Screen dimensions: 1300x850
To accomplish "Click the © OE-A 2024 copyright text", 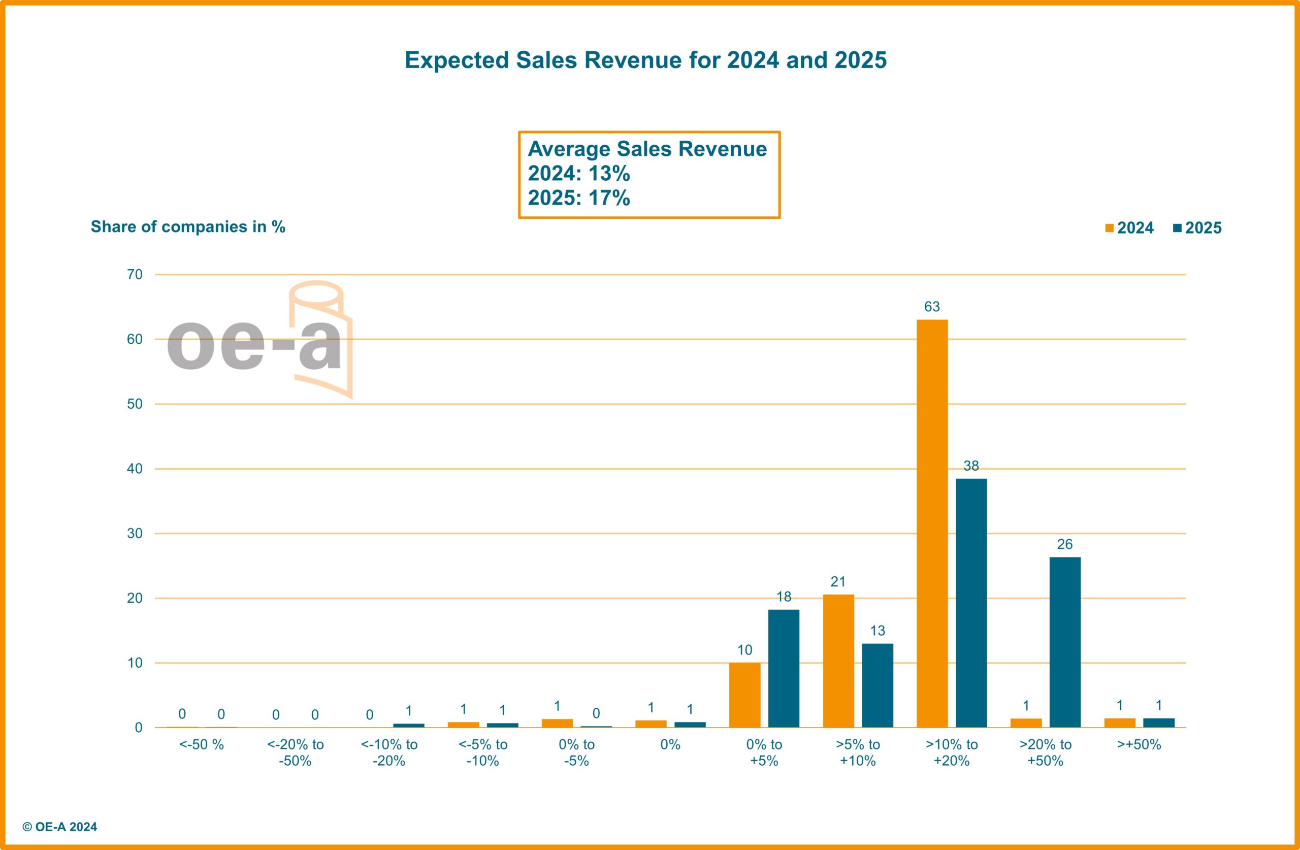I will 59,827.
